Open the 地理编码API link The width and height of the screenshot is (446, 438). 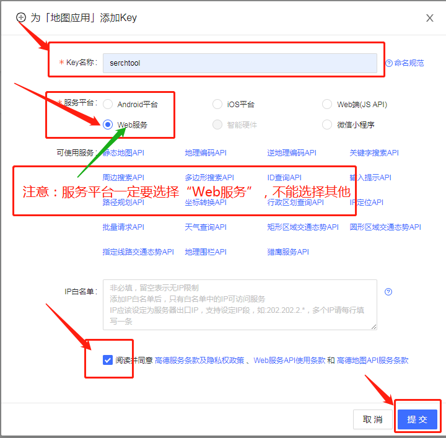click(206, 152)
